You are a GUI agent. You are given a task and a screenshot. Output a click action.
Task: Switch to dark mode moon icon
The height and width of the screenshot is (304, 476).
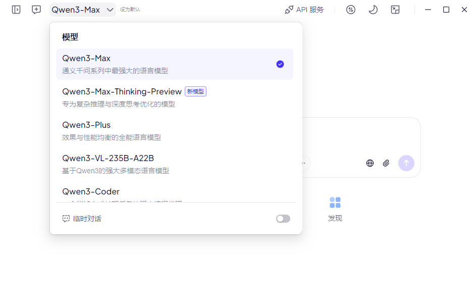(x=373, y=10)
